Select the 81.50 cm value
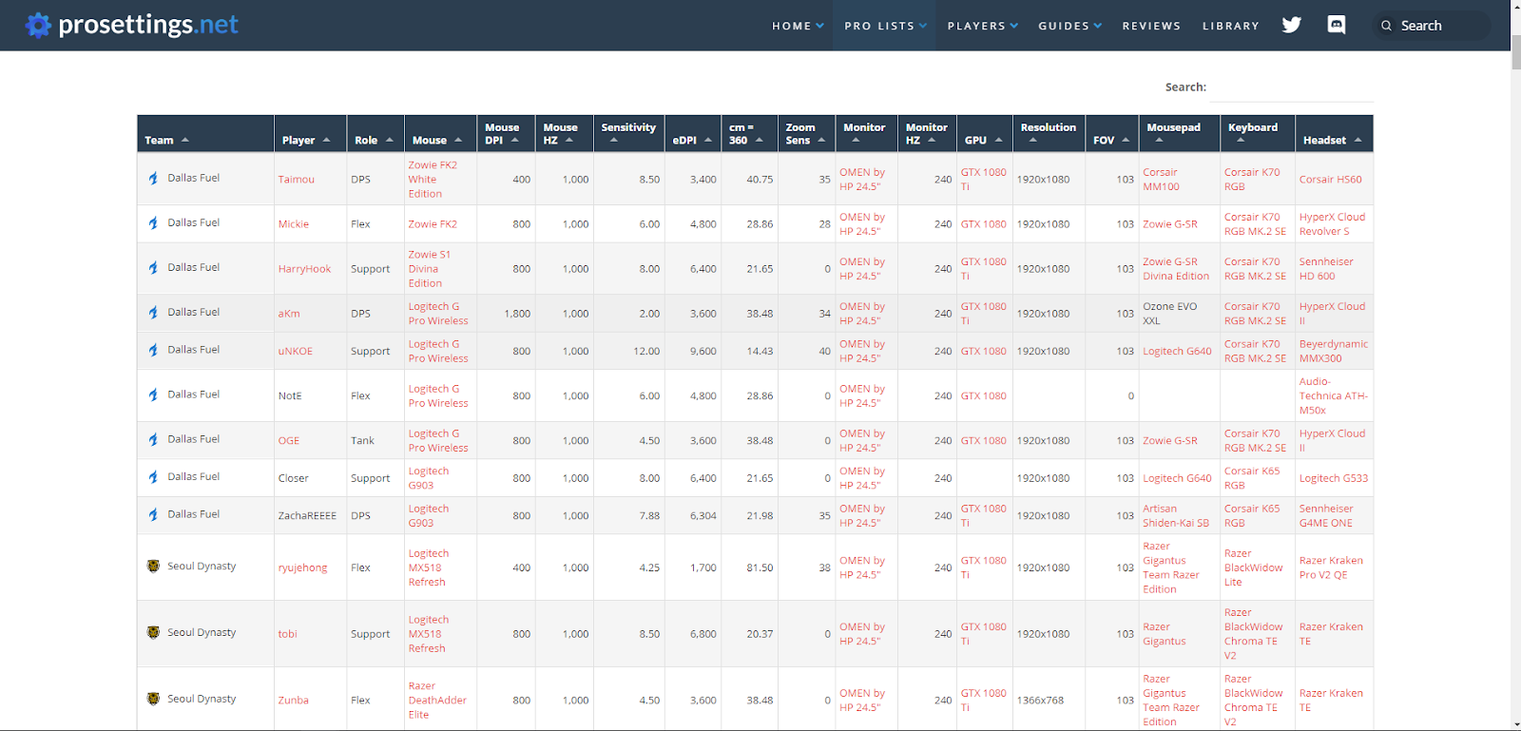Image resolution: width=1521 pixels, height=731 pixels. pos(760,567)
